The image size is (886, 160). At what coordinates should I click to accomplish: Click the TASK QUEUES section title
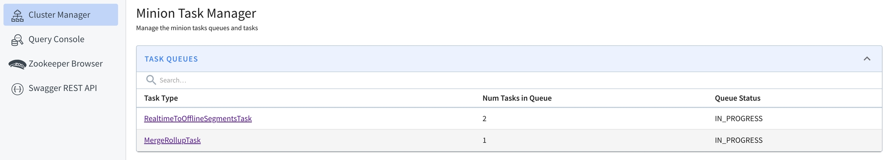point(171,59)
